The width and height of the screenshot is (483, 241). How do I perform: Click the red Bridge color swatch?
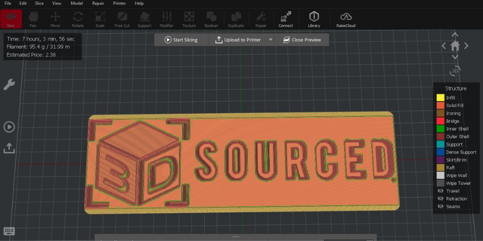[x=441, y=121]
